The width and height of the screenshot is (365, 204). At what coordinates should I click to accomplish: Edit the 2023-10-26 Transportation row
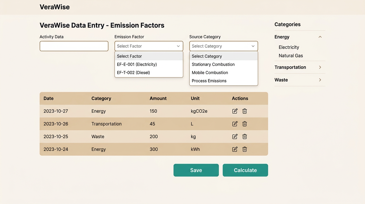click(235, 124)
